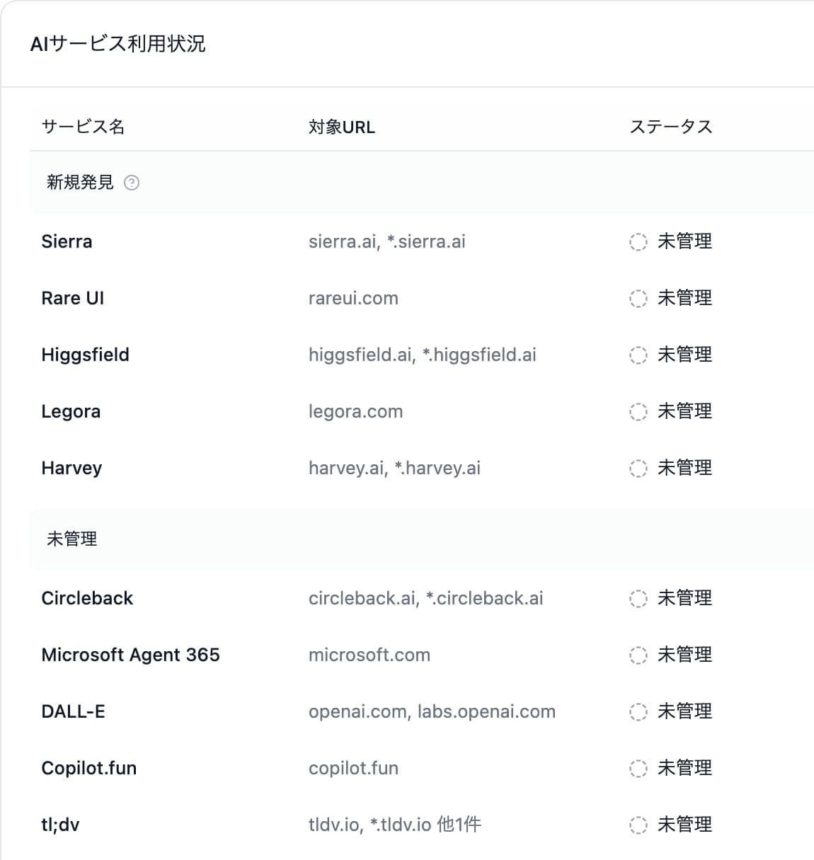The width and height of the screenshot is (814, 860).
Task: Select the Higgsfield service name
Action: (85, 355)
